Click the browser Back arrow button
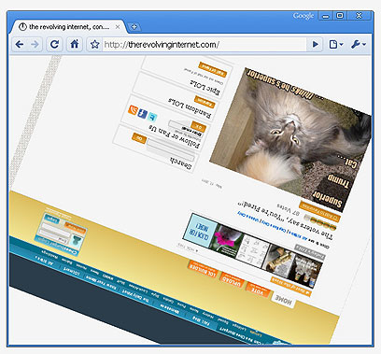 pos(20,45)
